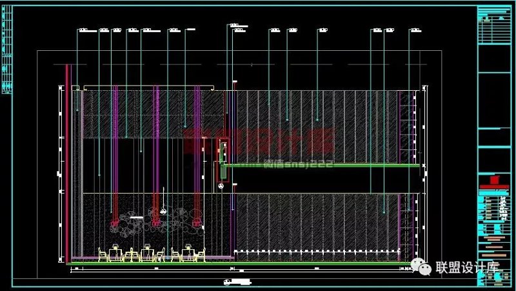Image resolution: width=516 pixels, height=291 pixels.
Task: Select the small white label above circular ornaments
Action: [x=136, y=218]
